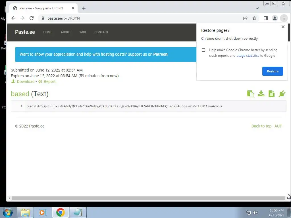291x218 pixels.
Task: Select the Paste.ee View paste tab
Action: [43, 8]
